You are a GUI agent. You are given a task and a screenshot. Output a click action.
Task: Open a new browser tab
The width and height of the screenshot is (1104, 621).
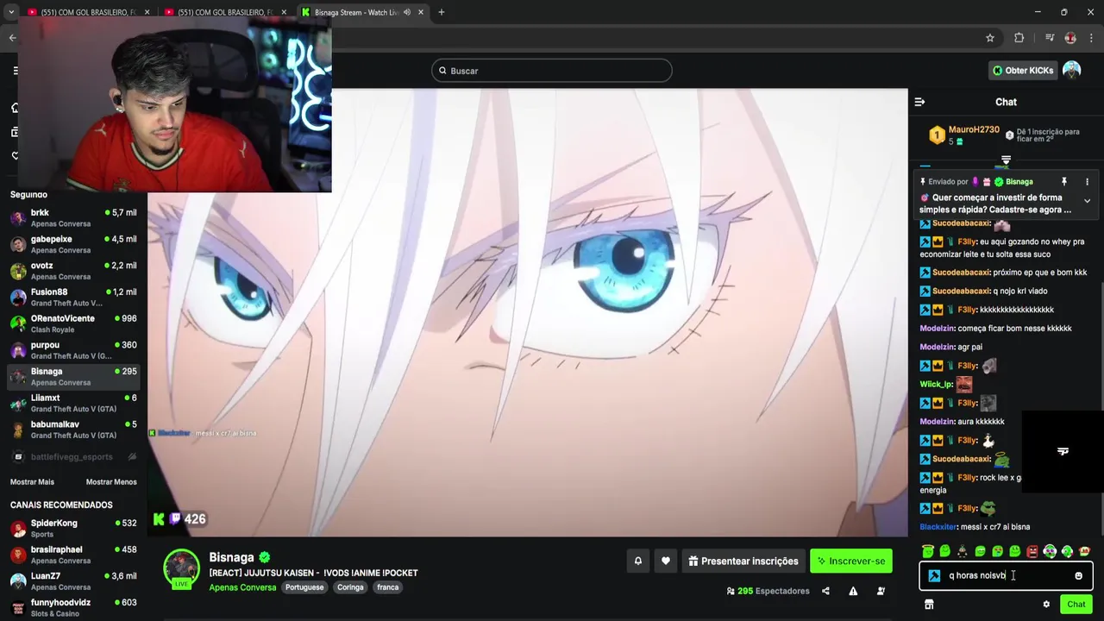441,12
